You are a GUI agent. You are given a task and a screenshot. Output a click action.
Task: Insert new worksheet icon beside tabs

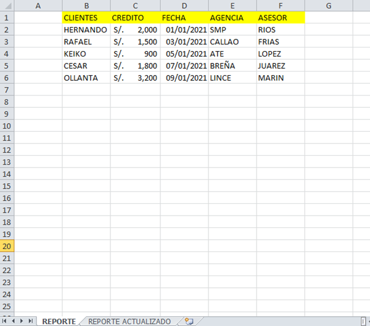tap(189, 321)
